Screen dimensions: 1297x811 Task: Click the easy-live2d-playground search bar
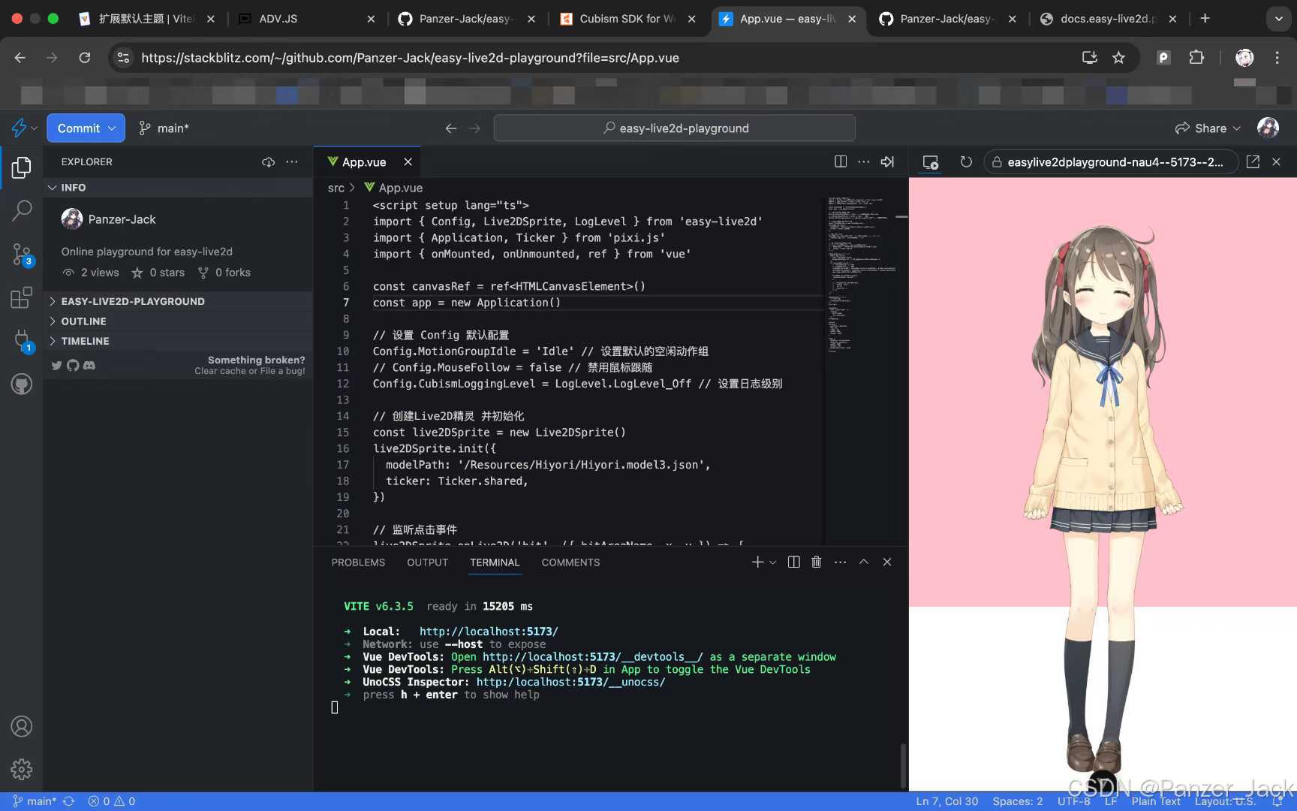pyautogui.click(x=674, y=128)
